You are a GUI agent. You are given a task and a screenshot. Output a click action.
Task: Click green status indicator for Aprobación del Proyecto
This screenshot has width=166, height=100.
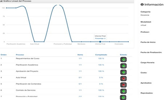tap(123, 72)
